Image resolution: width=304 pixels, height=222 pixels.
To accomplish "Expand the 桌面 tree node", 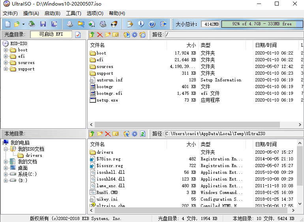I will point(6,168).
